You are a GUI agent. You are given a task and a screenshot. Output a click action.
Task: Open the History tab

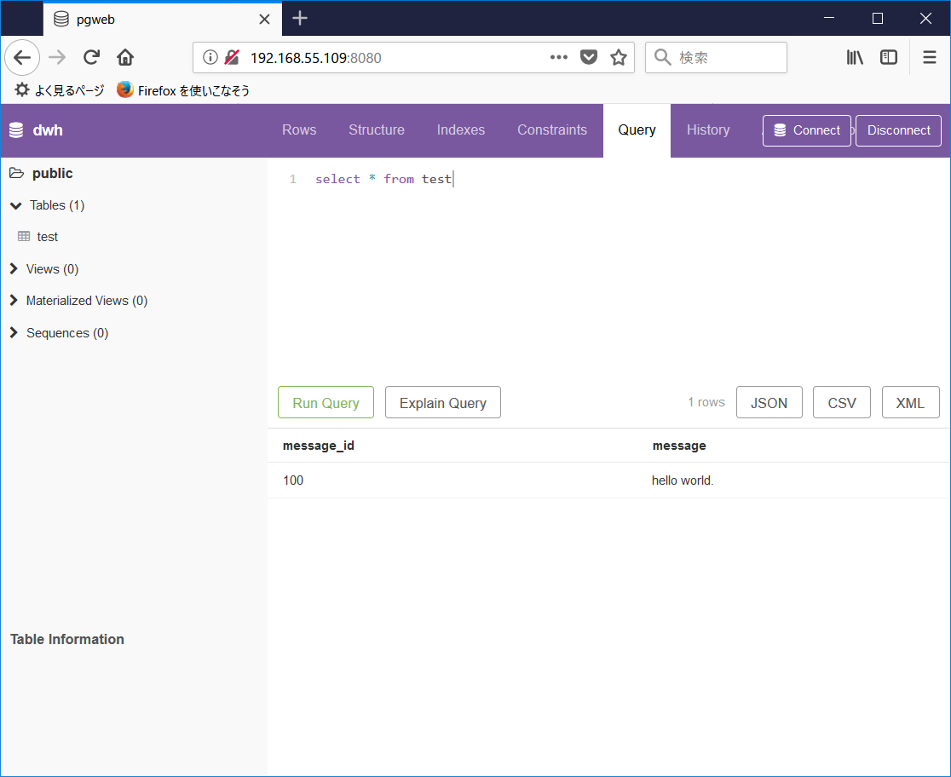click(707, 129)
